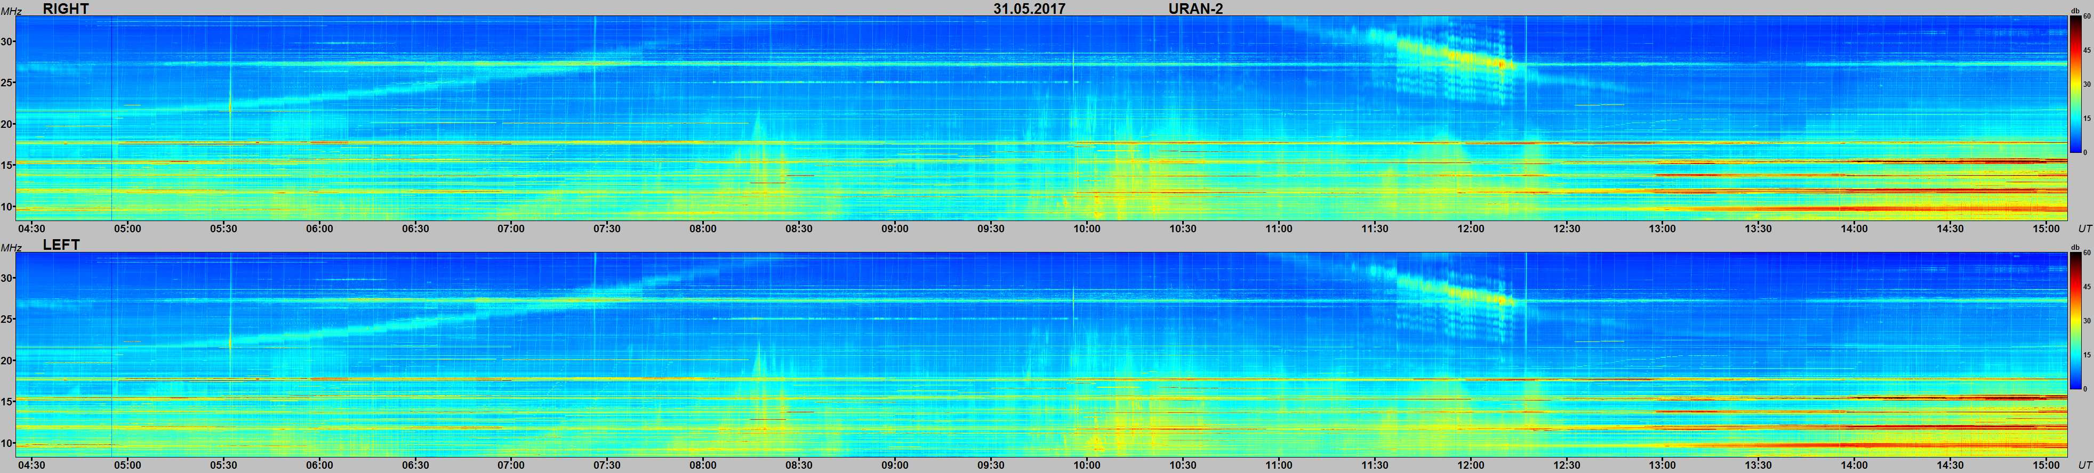Click the 12:00 tick under RIGHT spectrogram

pyautogui.click(x=1471, y=229)
